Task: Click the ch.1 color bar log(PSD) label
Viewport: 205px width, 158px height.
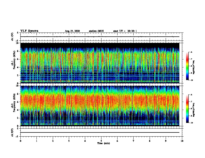Action: pos(194,67)
